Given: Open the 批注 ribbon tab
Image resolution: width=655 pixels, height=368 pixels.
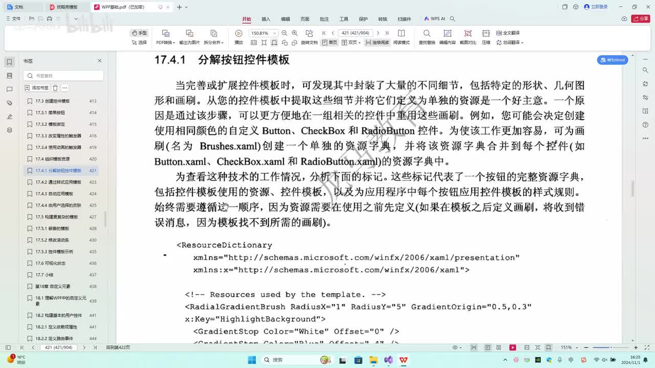Looking at the screenshot, I should click(x=324, y=19).
